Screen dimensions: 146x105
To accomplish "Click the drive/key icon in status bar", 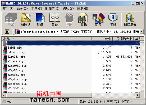I will tap(7, 102).
